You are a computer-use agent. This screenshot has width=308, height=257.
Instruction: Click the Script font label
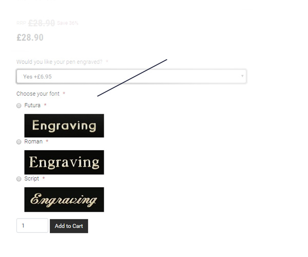click(32, 178)
